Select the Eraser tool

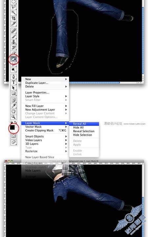click(13, 53)
